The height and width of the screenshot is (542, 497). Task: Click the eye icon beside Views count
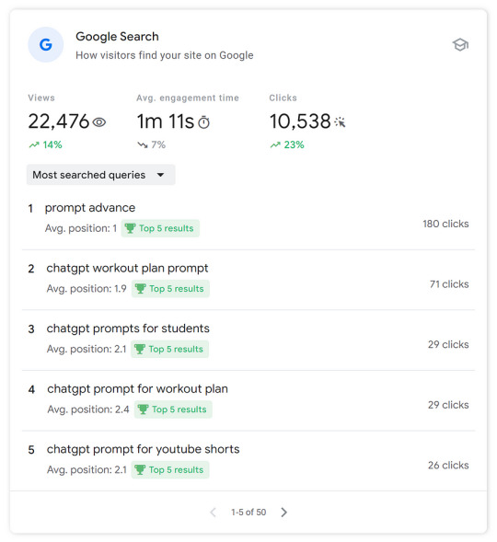point(99,122)
